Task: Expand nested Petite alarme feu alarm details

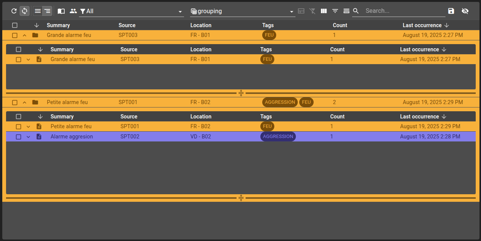Action: (28, 126)
